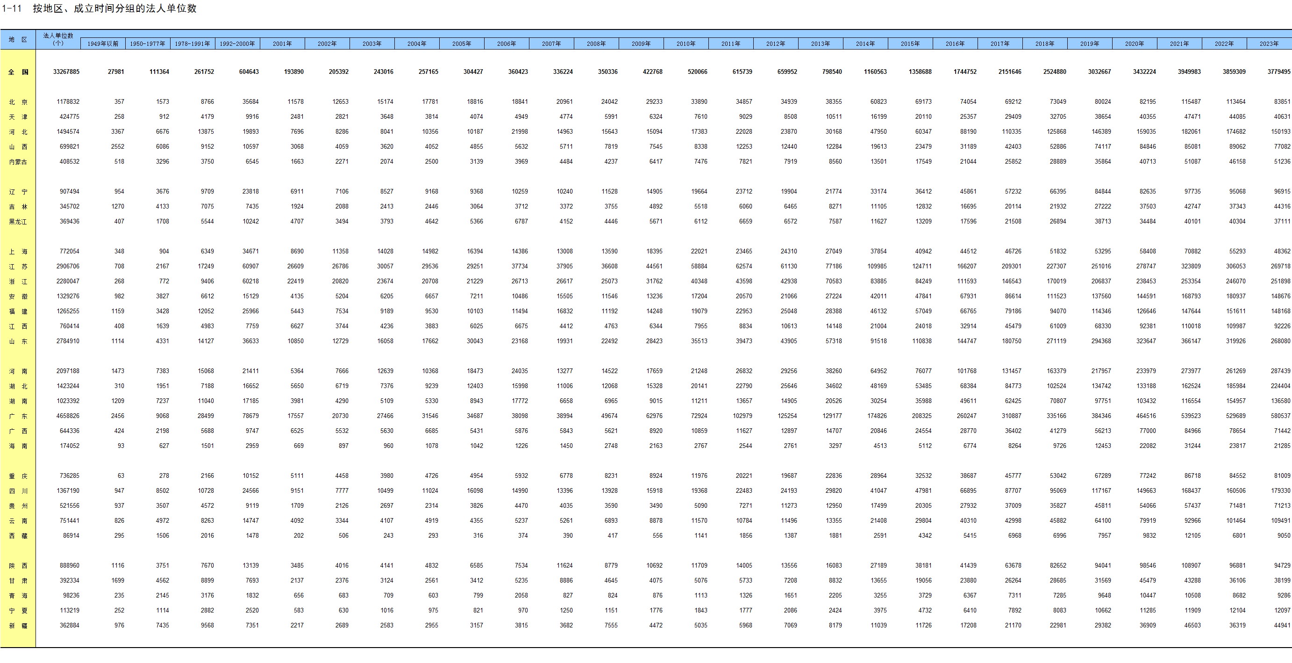Screen dimensions: 1292x663
Task: Click the 新疆 row label
Action: [18, 625]
